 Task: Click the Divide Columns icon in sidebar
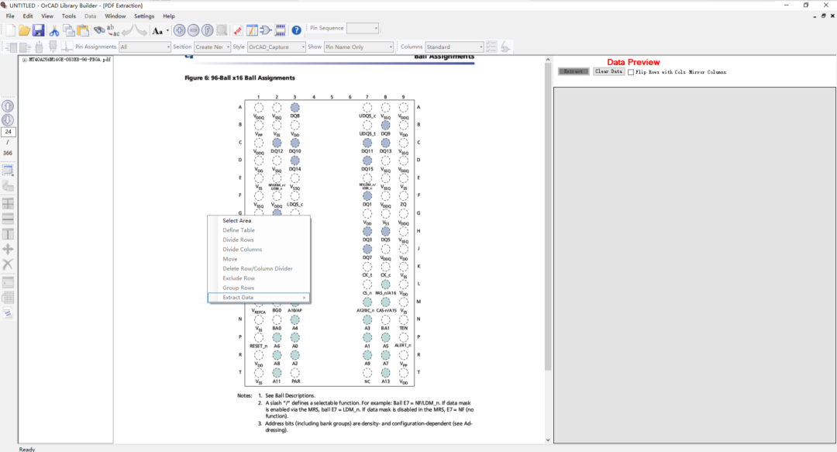click(x=8, y=233)
